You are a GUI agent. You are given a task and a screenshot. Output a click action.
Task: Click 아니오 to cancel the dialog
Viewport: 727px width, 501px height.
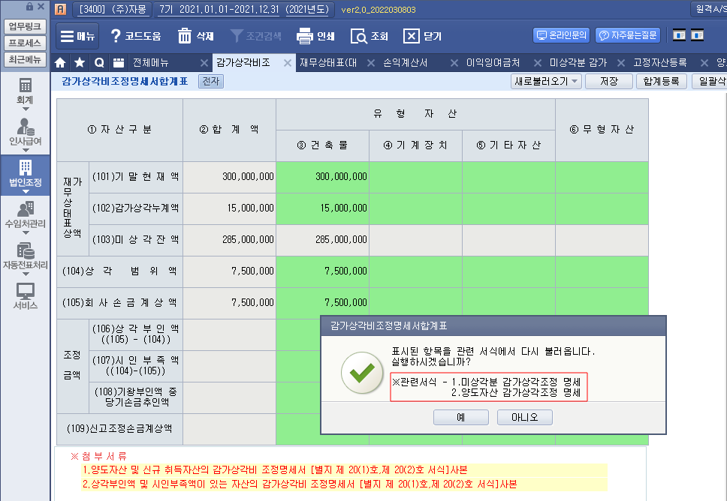524,417
